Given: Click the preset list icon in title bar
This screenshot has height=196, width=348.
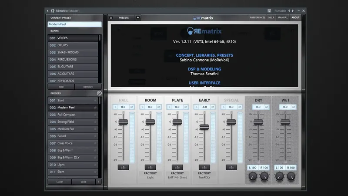Looking at the screenshot, I should 269,10.
